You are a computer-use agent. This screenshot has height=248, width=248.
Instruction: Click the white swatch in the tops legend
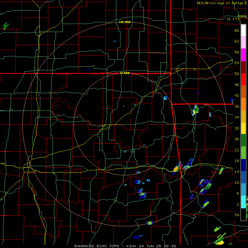pos(243,30)
